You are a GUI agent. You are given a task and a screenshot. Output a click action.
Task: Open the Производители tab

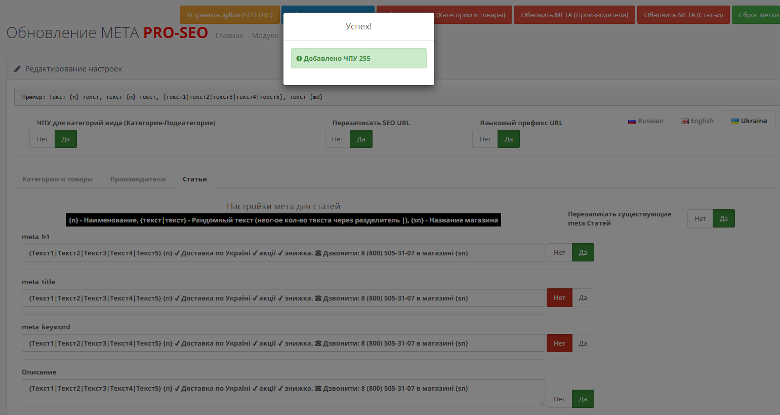(138, 179)
